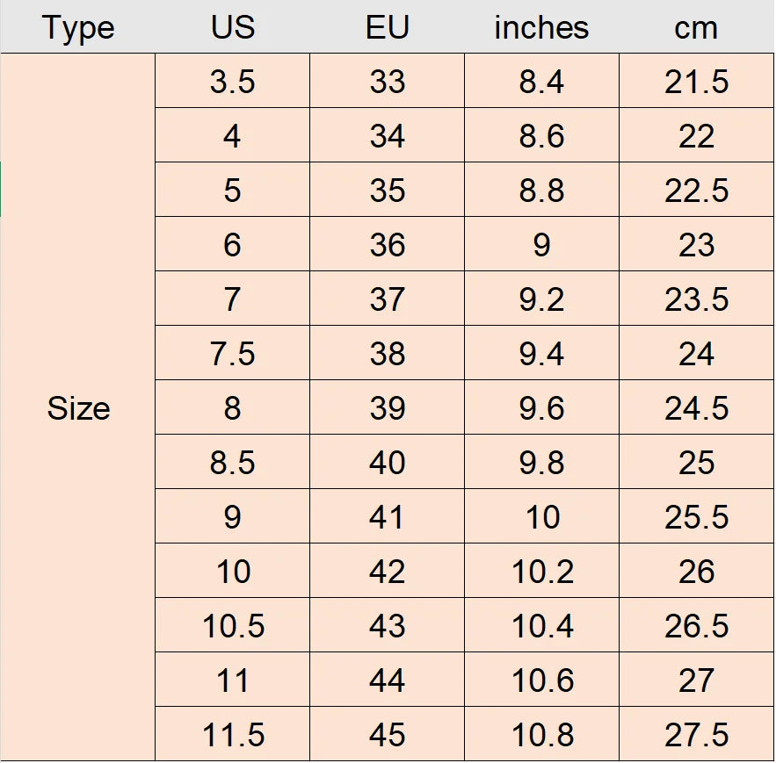This screenshot has width=776, height=763.
Task: Click the 27 cm cell
Action: (x=696, y=680)
